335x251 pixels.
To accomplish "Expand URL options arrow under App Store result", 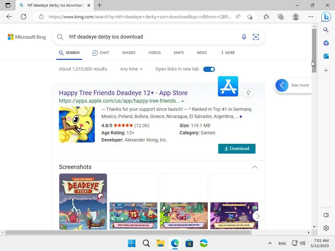I will [183, 101].
